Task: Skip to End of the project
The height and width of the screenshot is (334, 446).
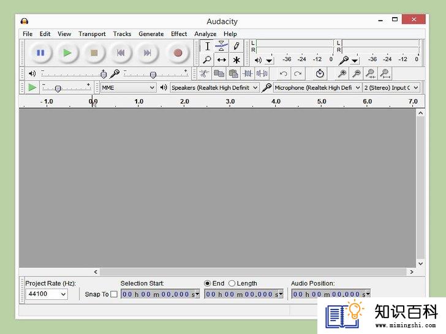Action: click(x=147, y=53)
